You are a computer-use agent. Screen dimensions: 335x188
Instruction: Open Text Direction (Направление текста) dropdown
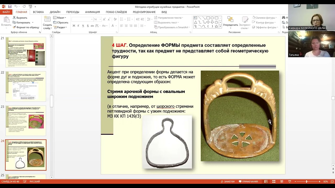(169, 18)
